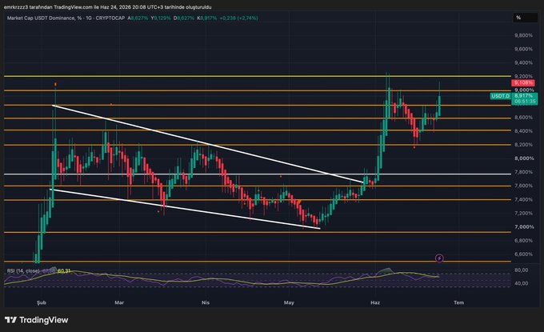
Task: Click the purple lightning bolt event icon
Action: (x=439, y=258)
